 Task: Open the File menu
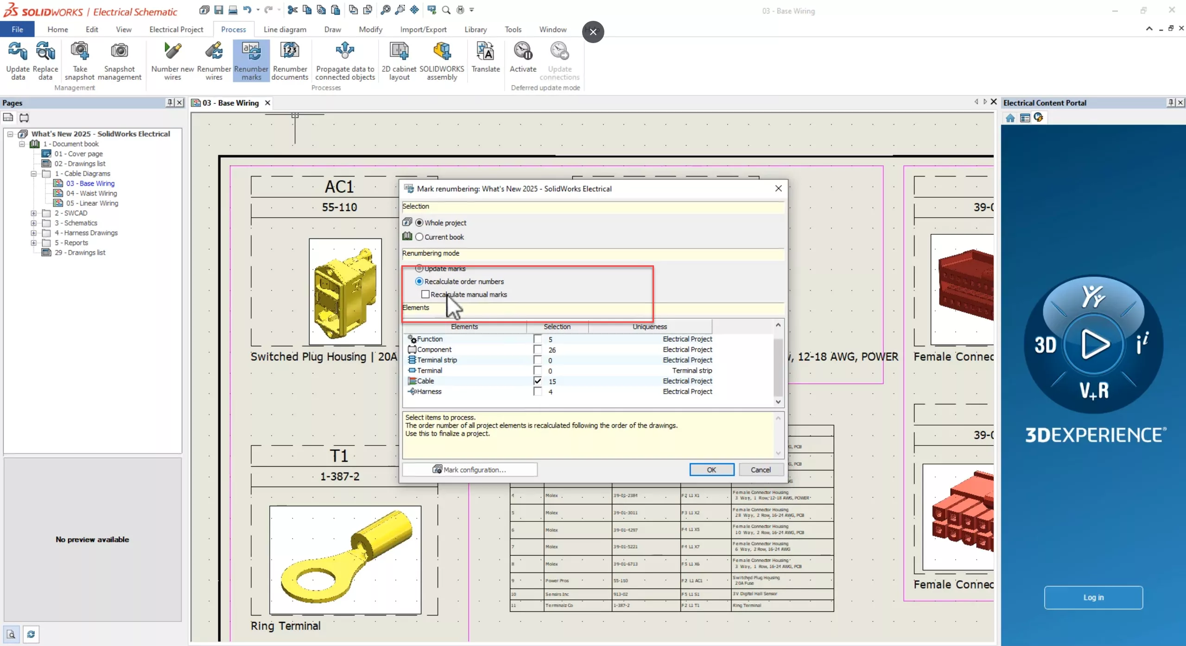(17, 29)
